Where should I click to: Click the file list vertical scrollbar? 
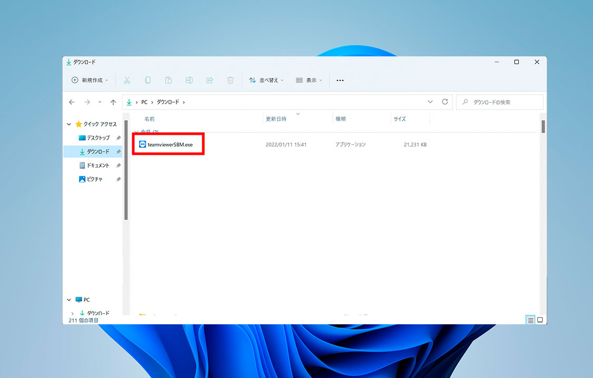(543, 127)
